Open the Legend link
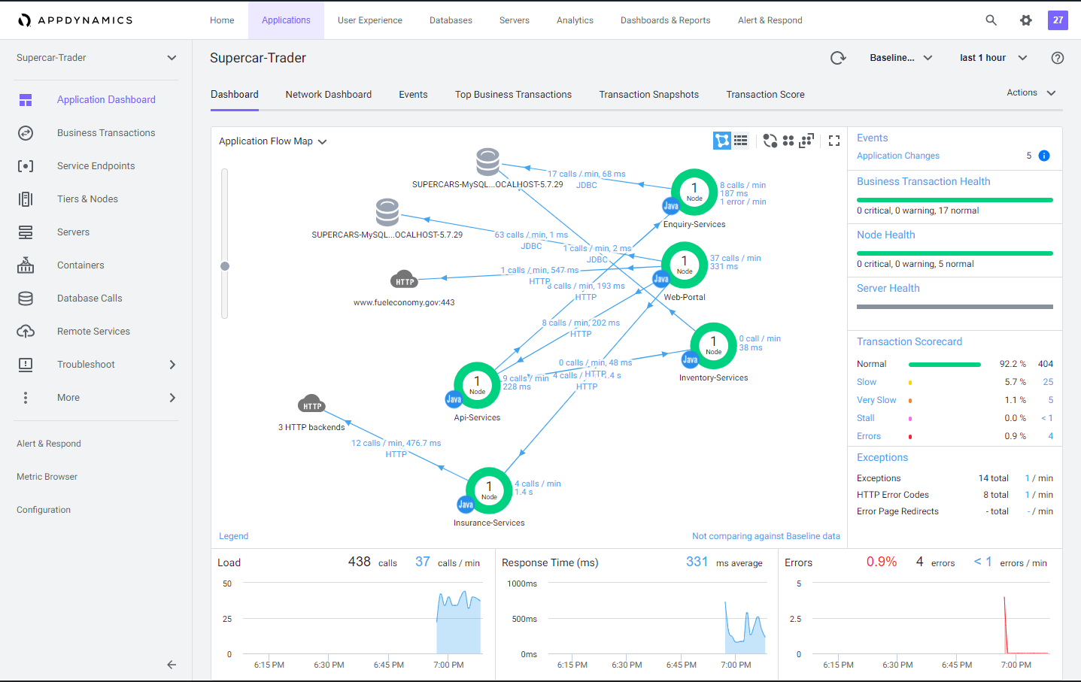This screenshot has height=682, width=1081. click(x=233, y=536)
